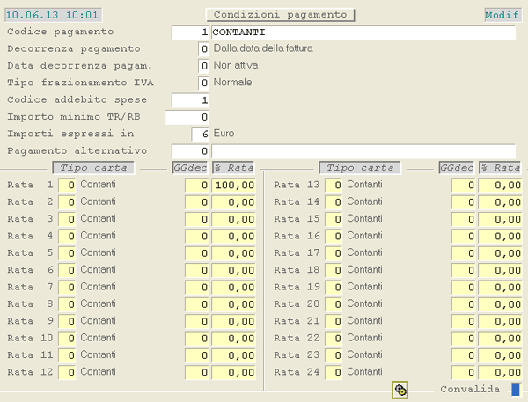
Task: Select the Rata 1 percentage field showing 100,00
Action: [x=233, y=185]
